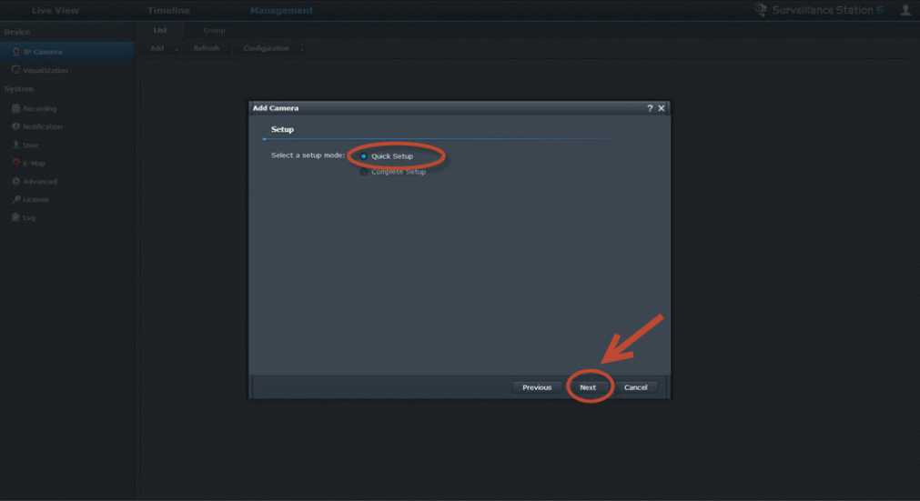Open the E-Map section
The image size is (920, 501).
click(x=33, y=163)
